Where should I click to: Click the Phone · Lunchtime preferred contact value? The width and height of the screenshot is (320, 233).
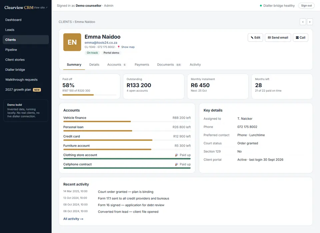tap(251, 135)
